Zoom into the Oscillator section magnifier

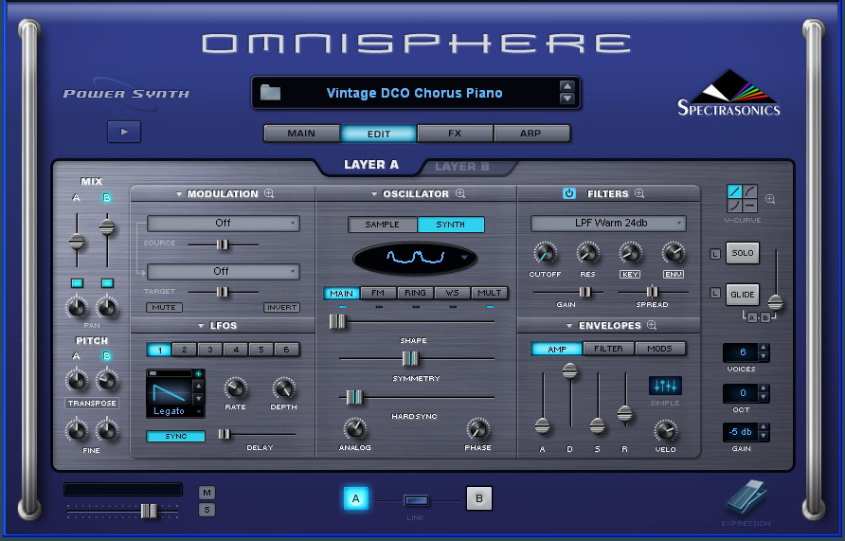coord(460,193)
